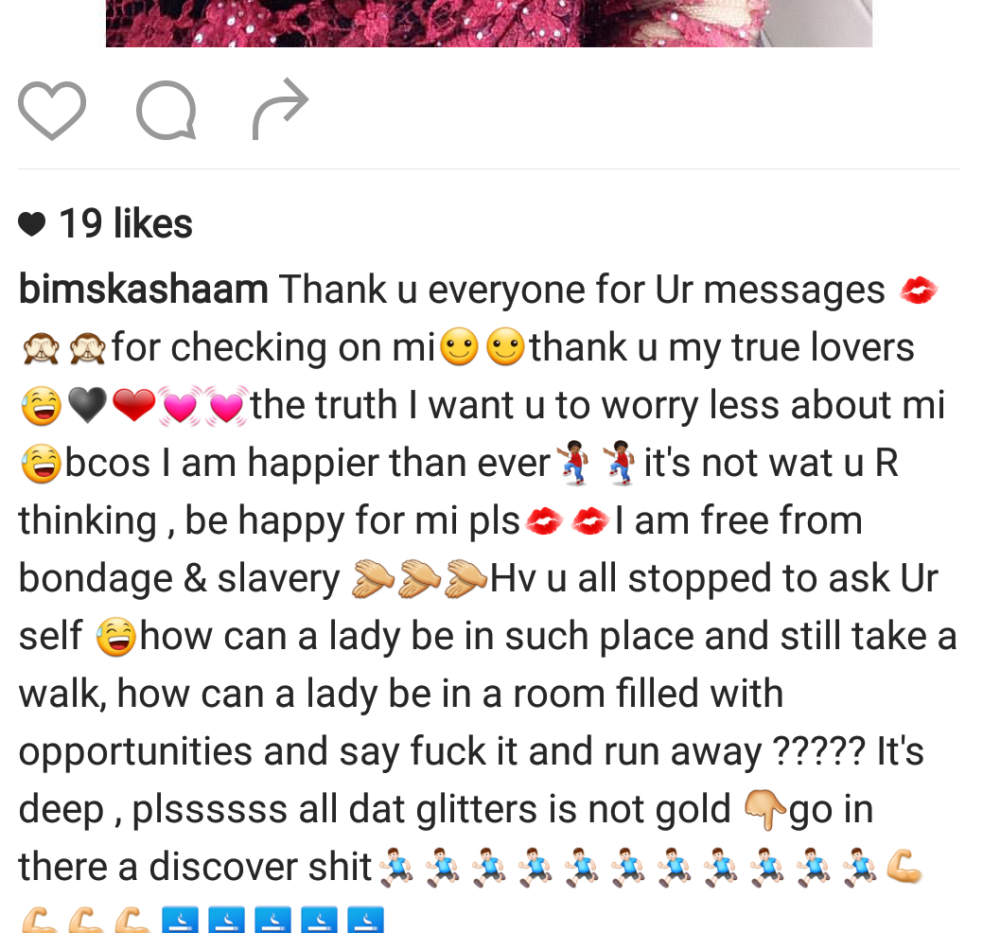Tap the pointing-down hand emoji after 'gold'
The image size is (983, 933).
click(x=764, y=809)
